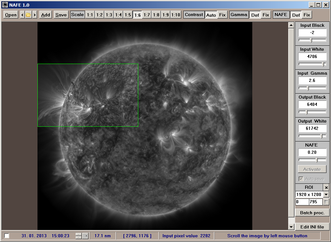Open the Edit INI file button
Screen dimensions: 331x242
pos(312,227)
